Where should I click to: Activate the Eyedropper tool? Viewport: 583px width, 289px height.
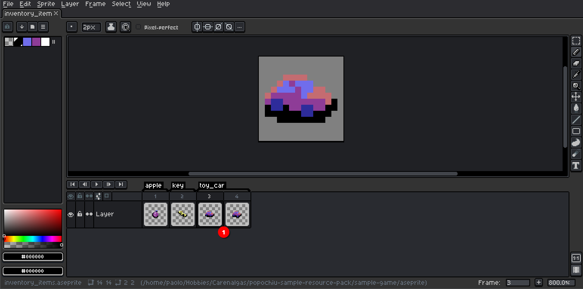(x=576, y=75)
